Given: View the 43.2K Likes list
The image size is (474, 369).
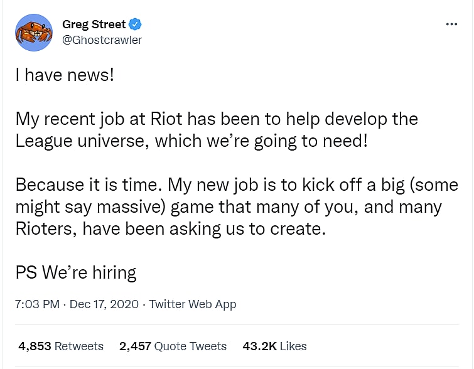Looking at the screenshot, I should 275,346.
